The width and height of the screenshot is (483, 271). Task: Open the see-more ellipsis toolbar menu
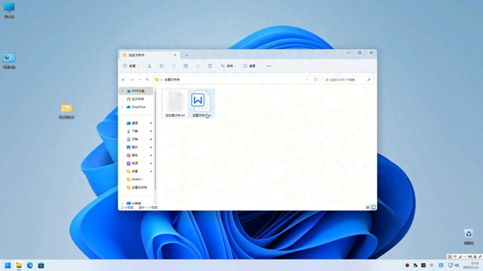(x=269, y=66)
